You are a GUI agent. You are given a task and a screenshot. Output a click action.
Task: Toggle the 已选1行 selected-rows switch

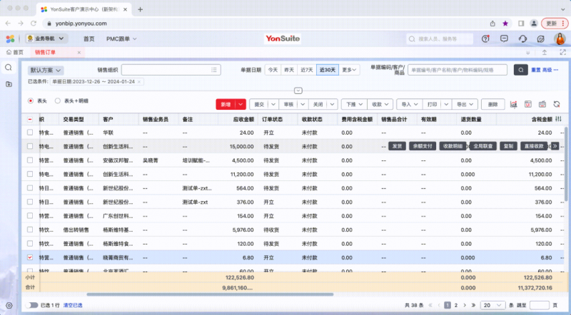pos(31,305)
